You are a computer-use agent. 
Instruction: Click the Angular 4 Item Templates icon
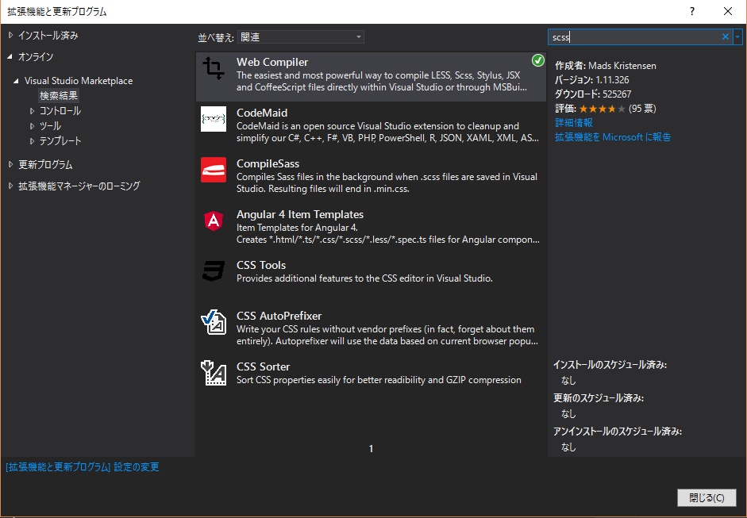pyautogui.click(x=214, y=221)
